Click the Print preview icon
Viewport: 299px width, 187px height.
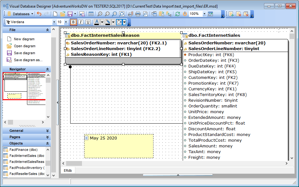click(x=145, y=14)
